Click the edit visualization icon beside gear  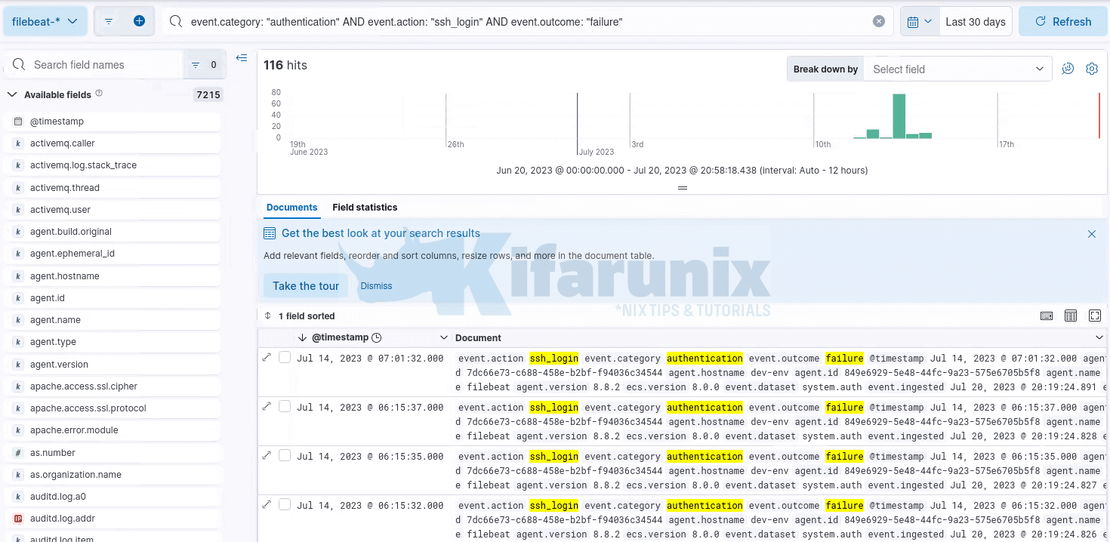(1068, 69)
